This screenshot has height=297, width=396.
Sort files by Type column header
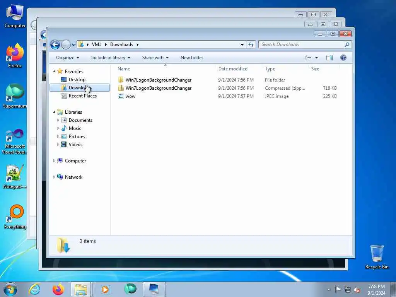tap(270, 69)
